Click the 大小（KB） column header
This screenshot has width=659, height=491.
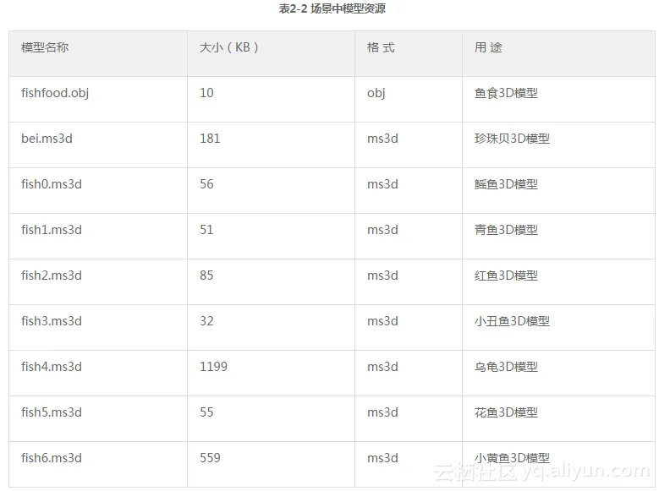click(x=224, y=48)
